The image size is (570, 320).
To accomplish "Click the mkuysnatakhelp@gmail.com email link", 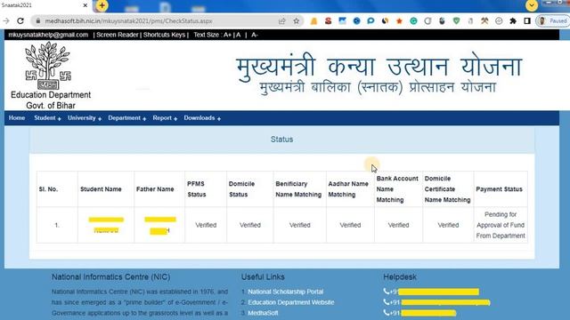I will point(48,35).
